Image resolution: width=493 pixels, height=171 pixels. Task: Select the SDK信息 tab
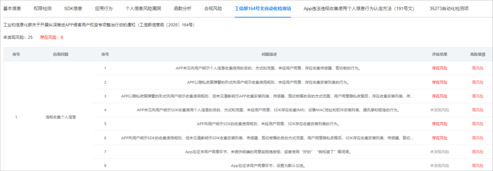pos(73,9)
